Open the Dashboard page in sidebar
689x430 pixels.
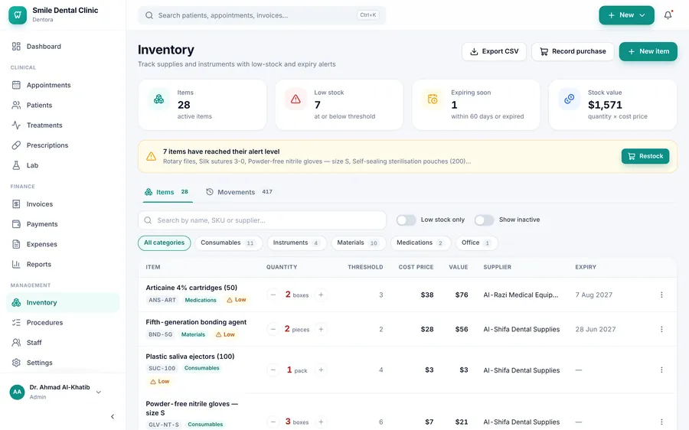coord(63,47)
